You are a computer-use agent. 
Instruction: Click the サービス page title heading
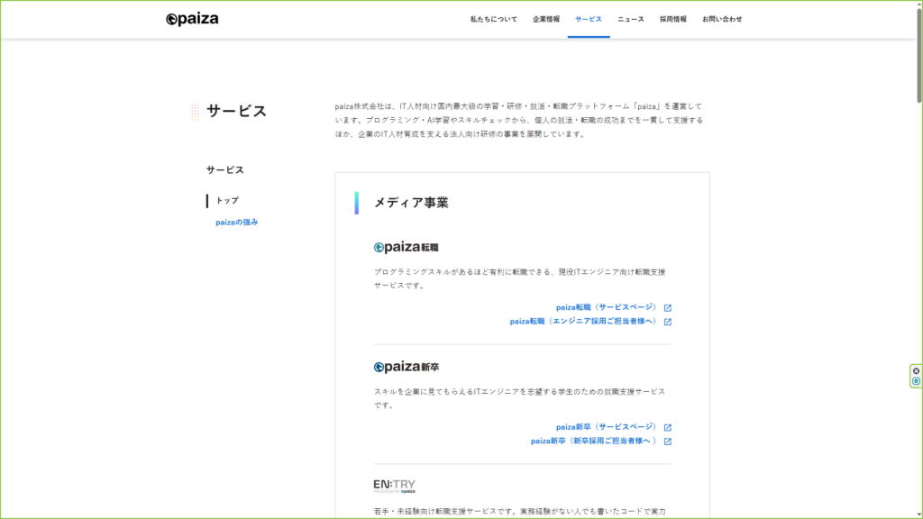[x=236, y=111]
